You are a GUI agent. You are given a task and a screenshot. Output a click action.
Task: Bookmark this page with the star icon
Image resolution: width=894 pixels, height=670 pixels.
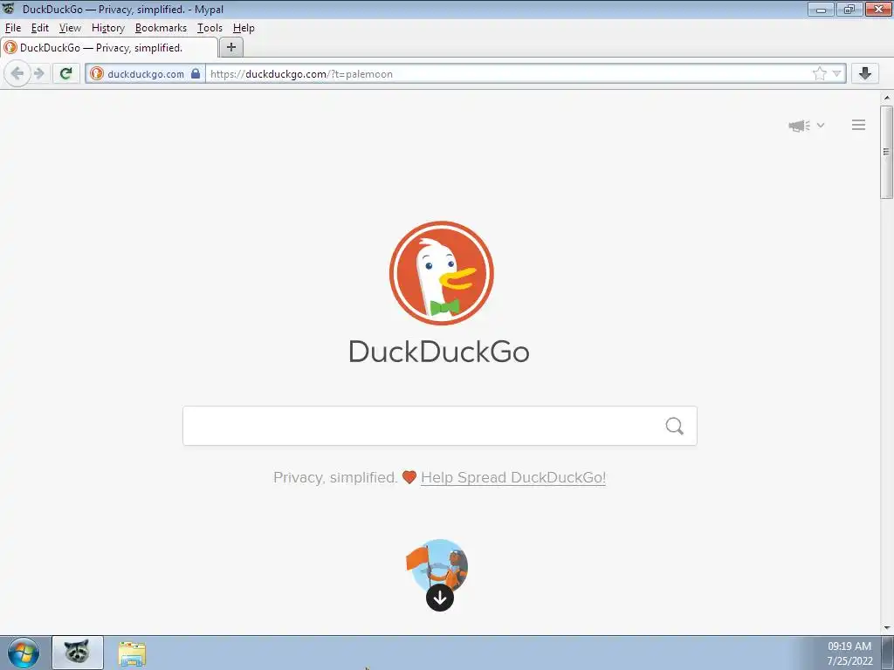[819, 73]
